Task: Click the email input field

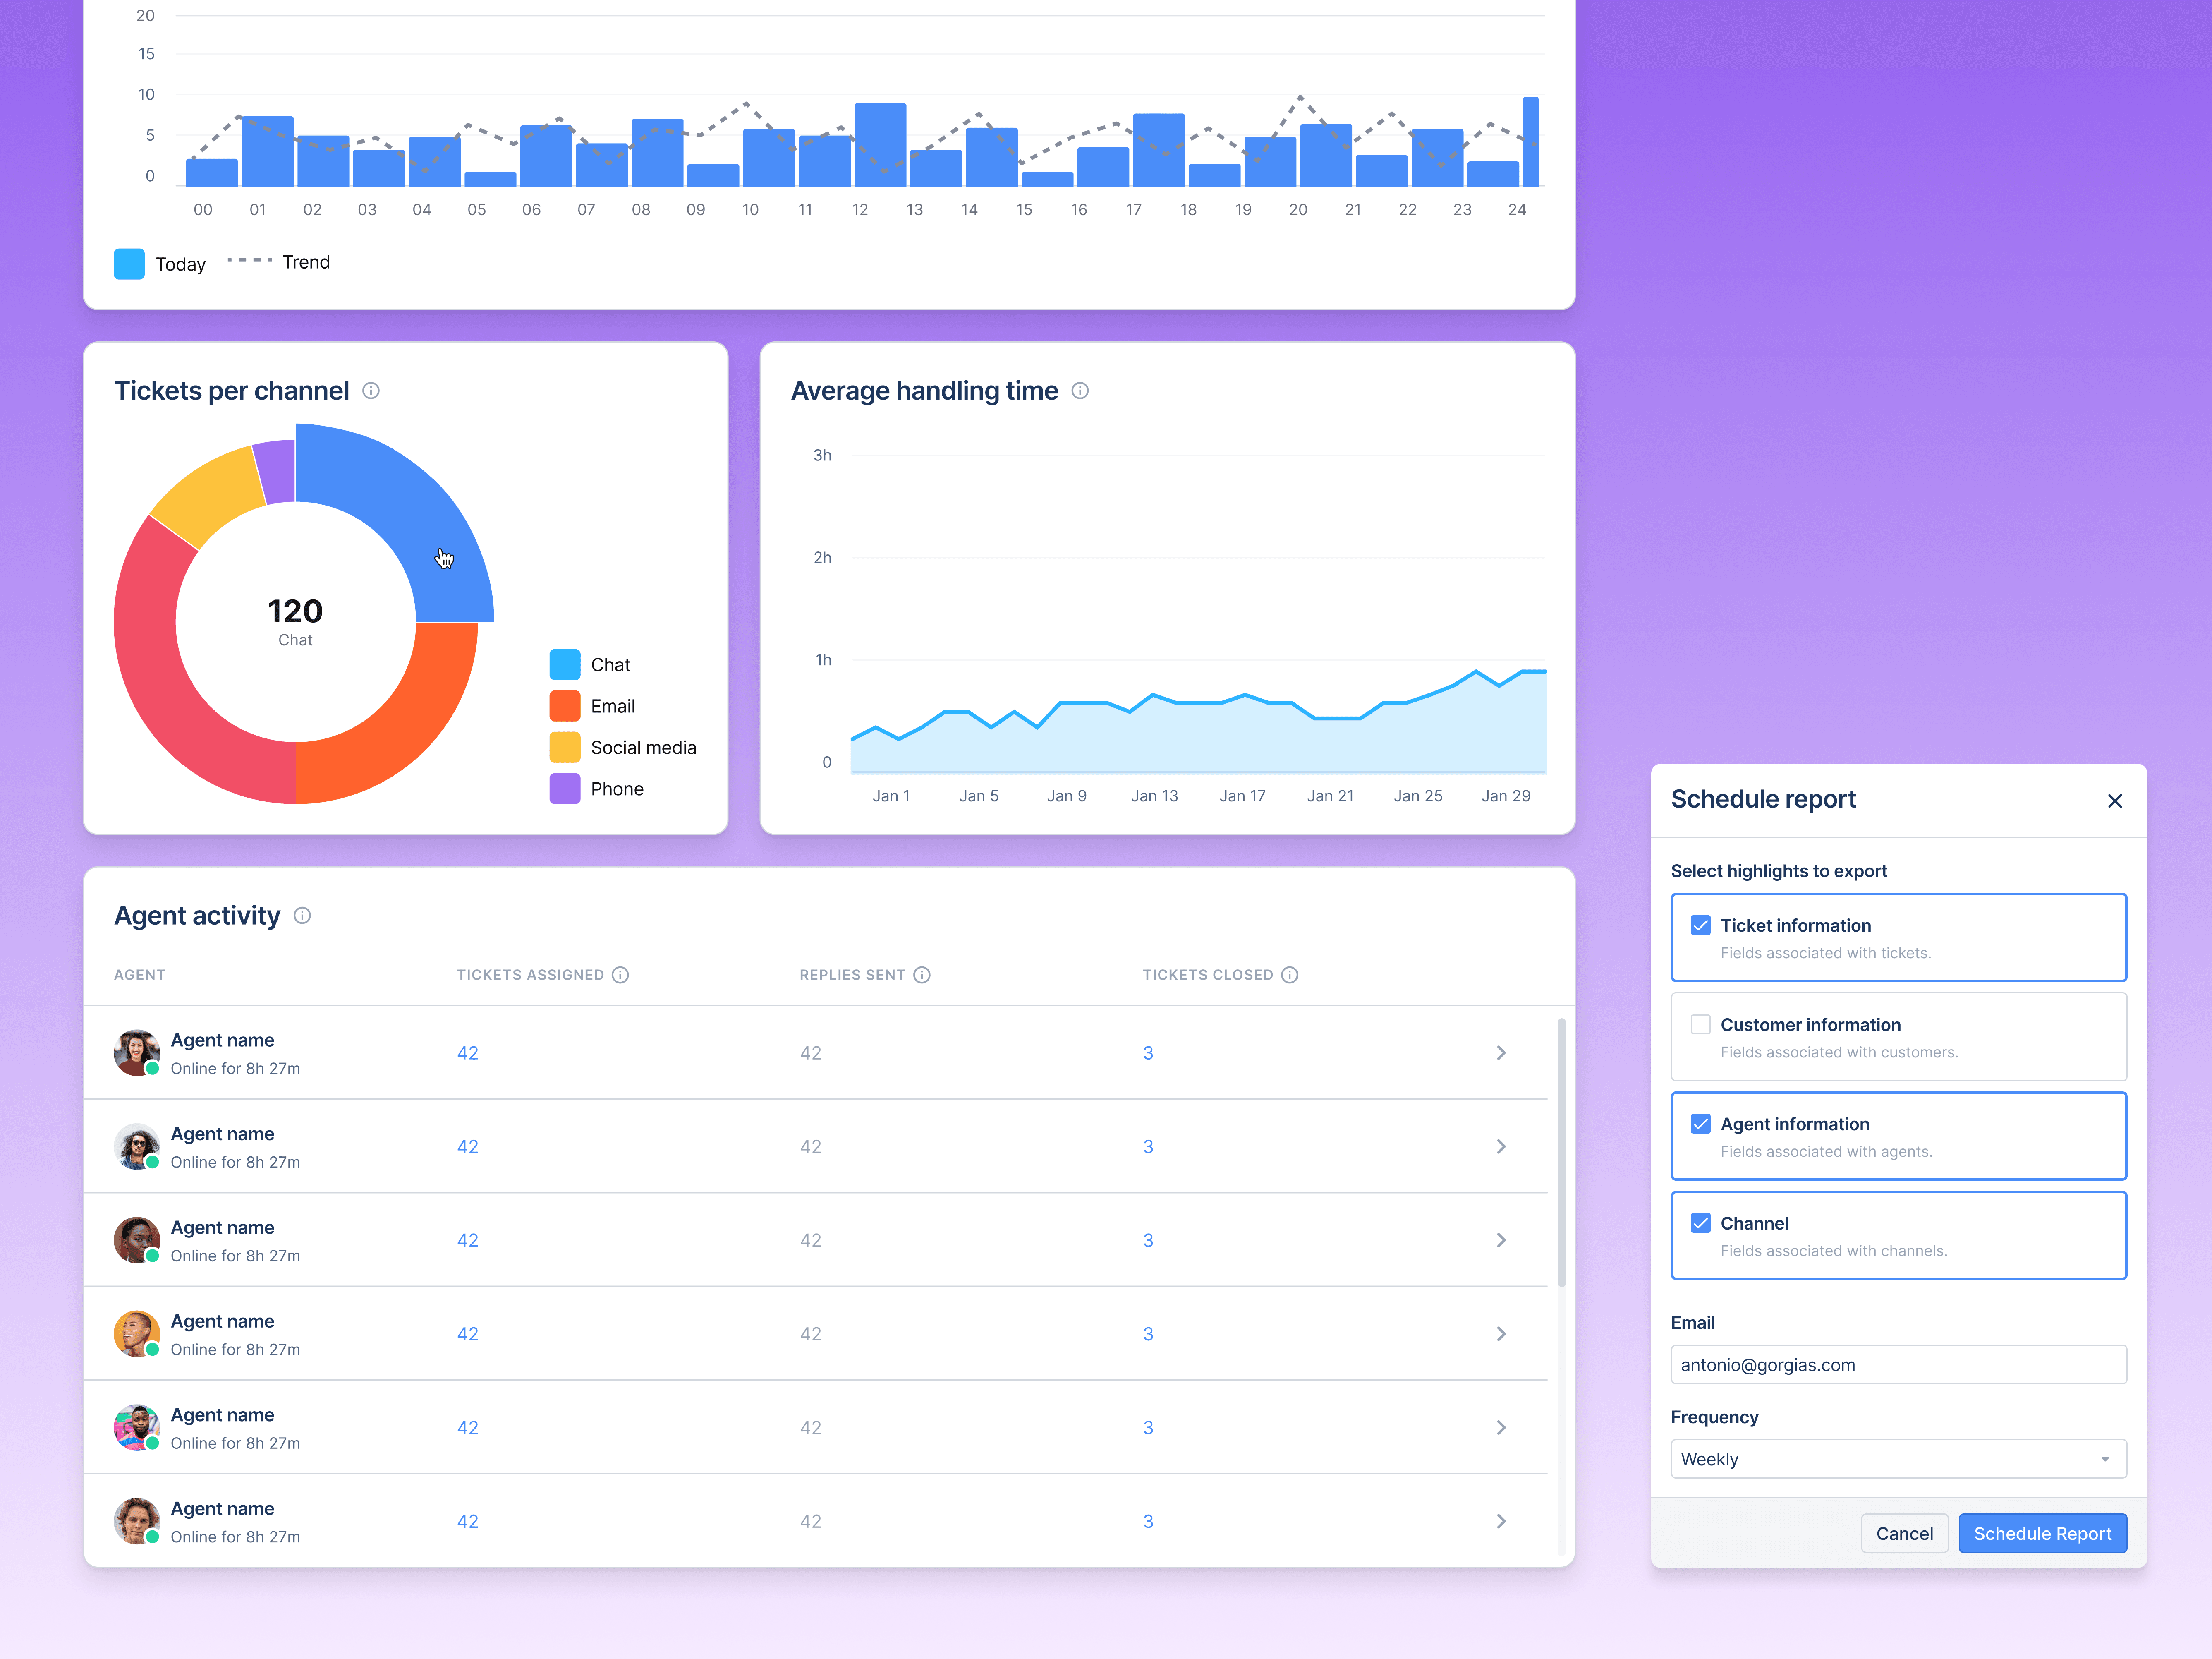Action: [x=1898, y=1365]
